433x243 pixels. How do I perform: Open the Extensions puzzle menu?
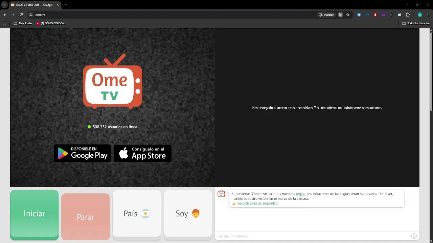click(x=408, y=15)
